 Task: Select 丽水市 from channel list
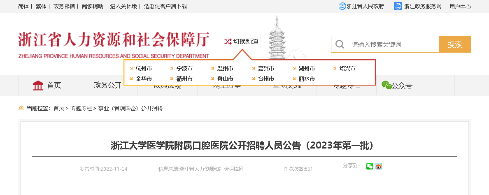tap(307, 79)
